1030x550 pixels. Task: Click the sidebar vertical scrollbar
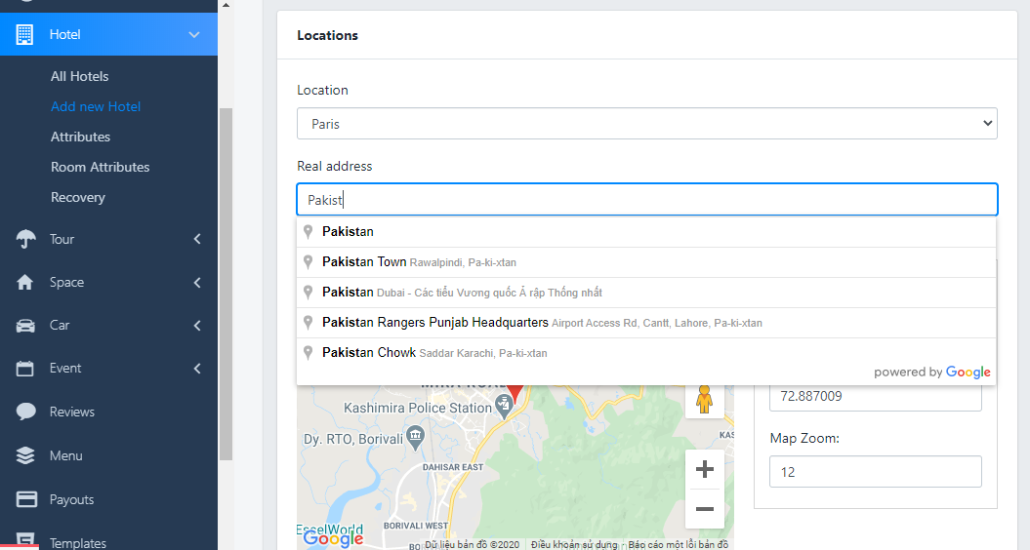point(226,283)
